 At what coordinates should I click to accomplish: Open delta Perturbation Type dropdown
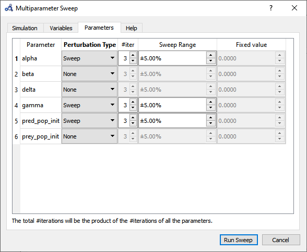pyautogui.click(x=89, y=90)
